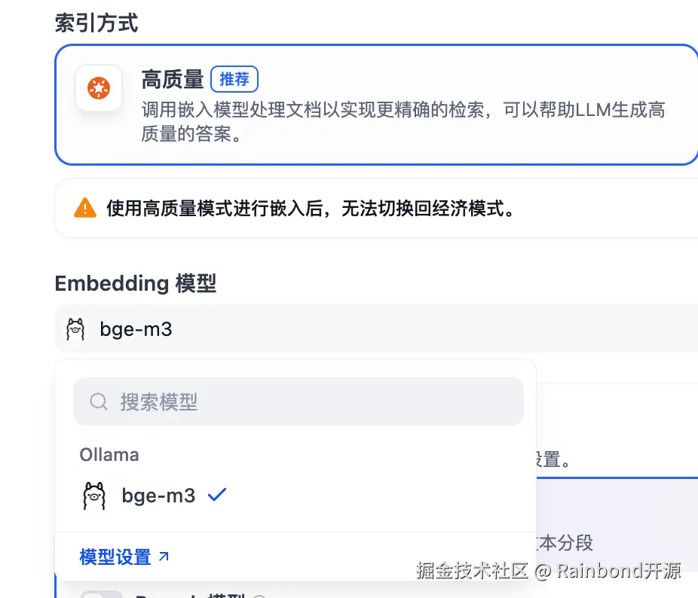Viewport: 698px width, 598px height.
Task: Click the yellow warning triangle icon
Action: pyautogui.click(x=85, y=208)
